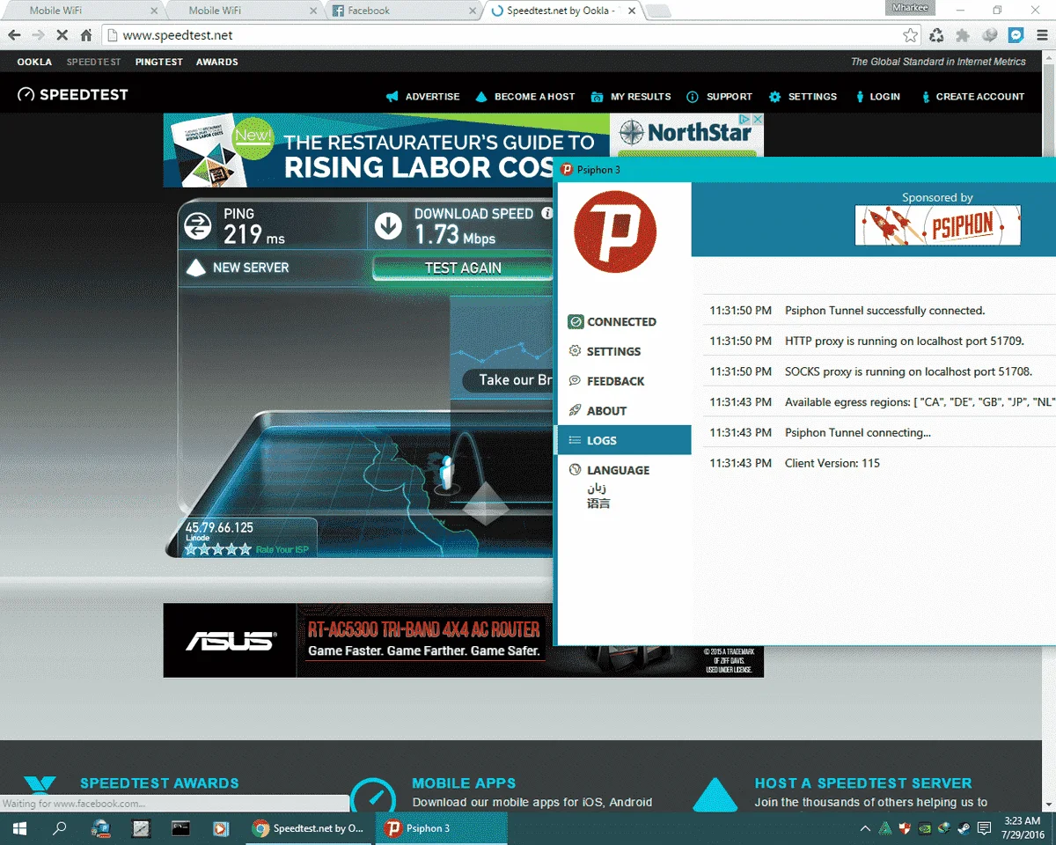The image size is (1056, 845).
Task: Open Windows Start menu
Action: (18, 828)
